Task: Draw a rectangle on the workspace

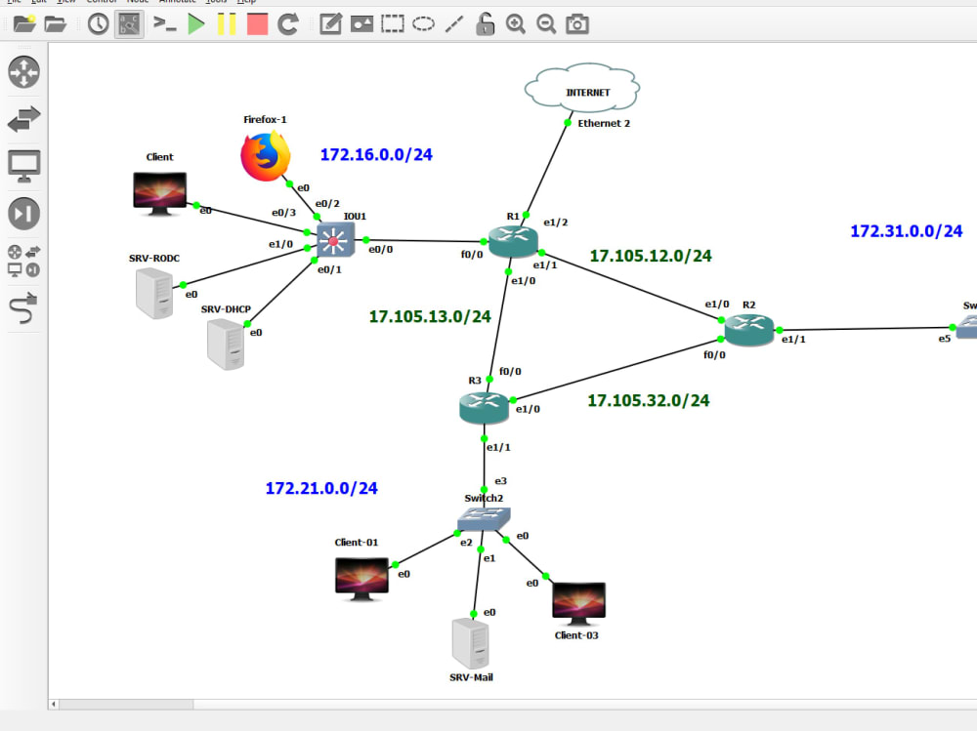Action: [x=392, y=23]
